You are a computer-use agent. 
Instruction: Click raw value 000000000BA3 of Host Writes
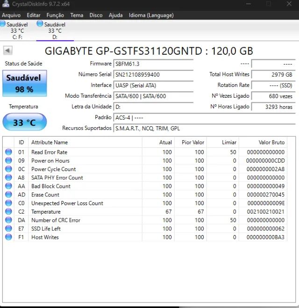coord(265,237)
